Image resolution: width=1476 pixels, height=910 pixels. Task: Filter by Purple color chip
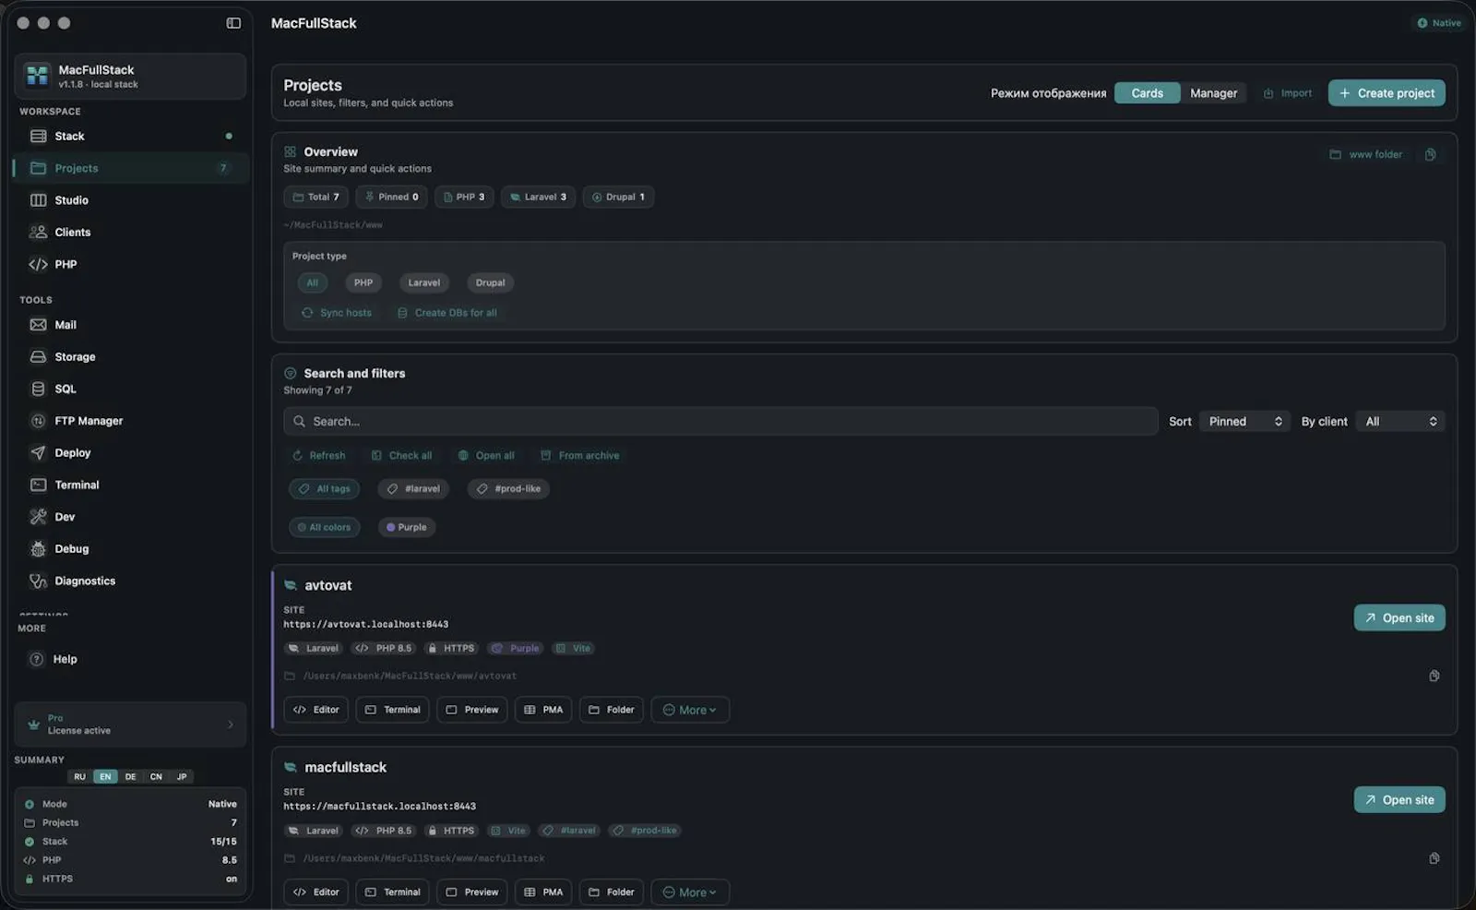pyautogui.click(x=407, y=528)
